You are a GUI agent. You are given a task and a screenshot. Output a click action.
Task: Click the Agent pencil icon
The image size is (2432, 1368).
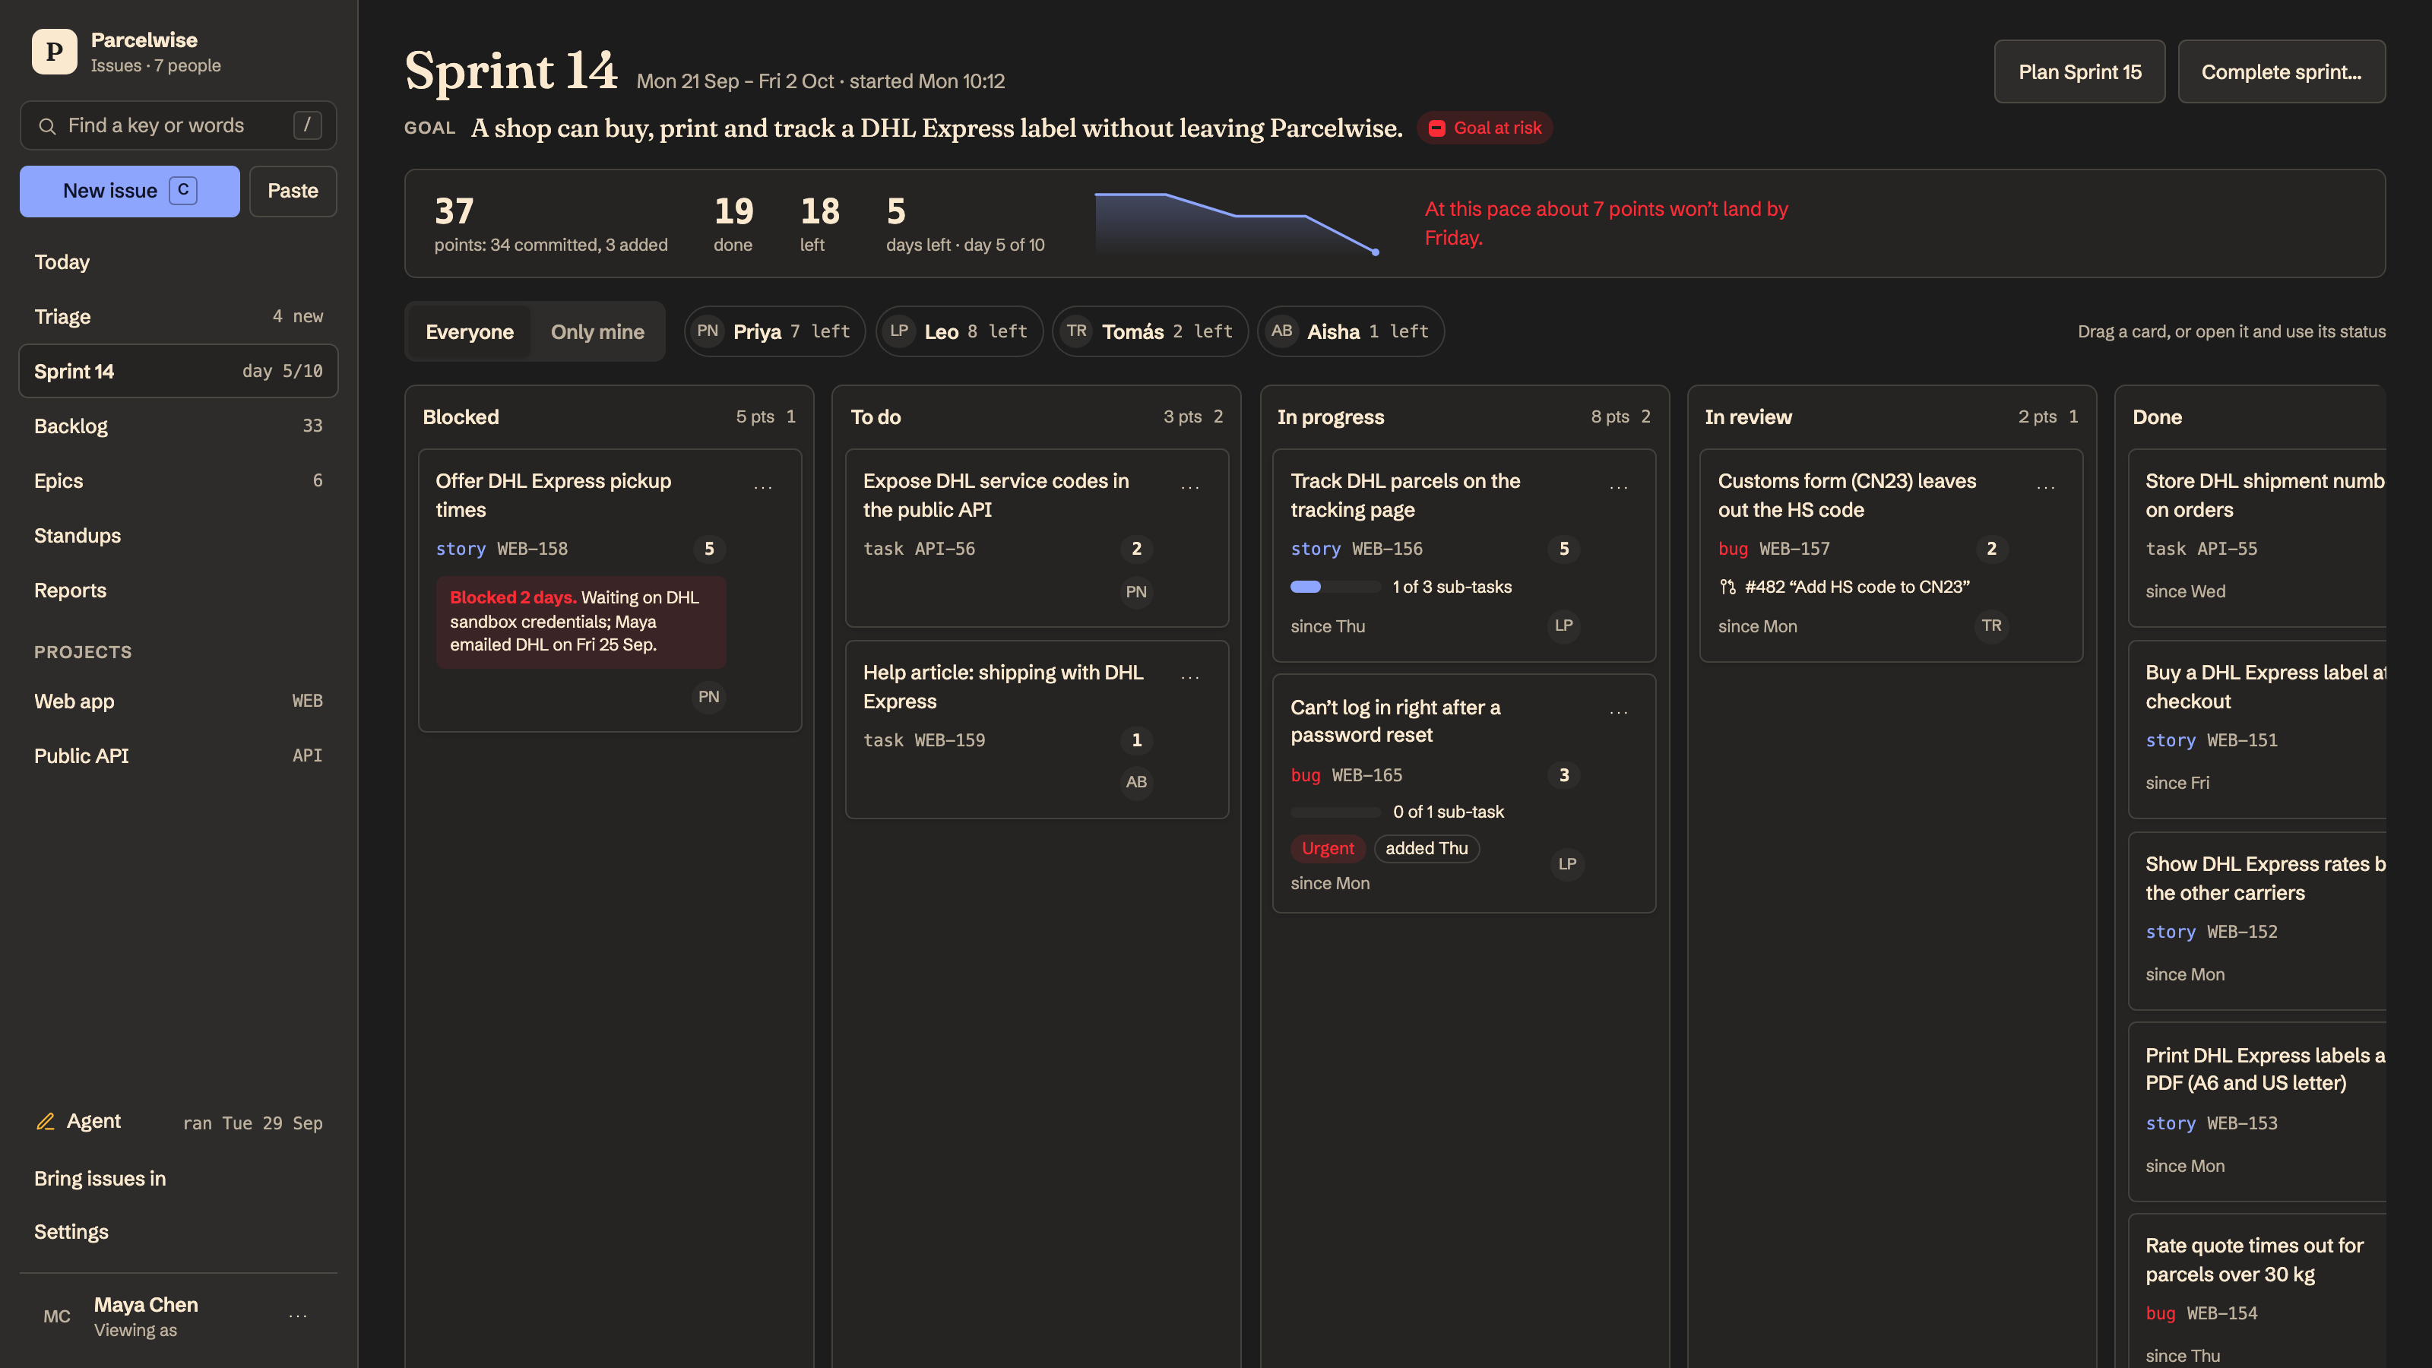point(44,1122)
